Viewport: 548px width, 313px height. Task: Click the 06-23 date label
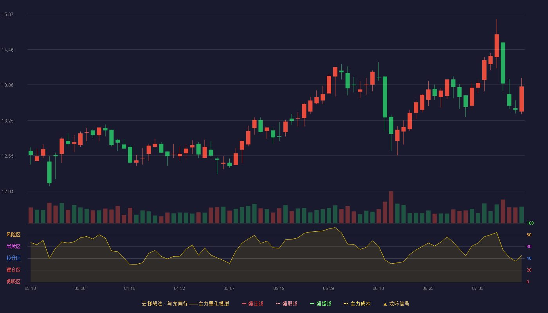(x=428, y=288)
